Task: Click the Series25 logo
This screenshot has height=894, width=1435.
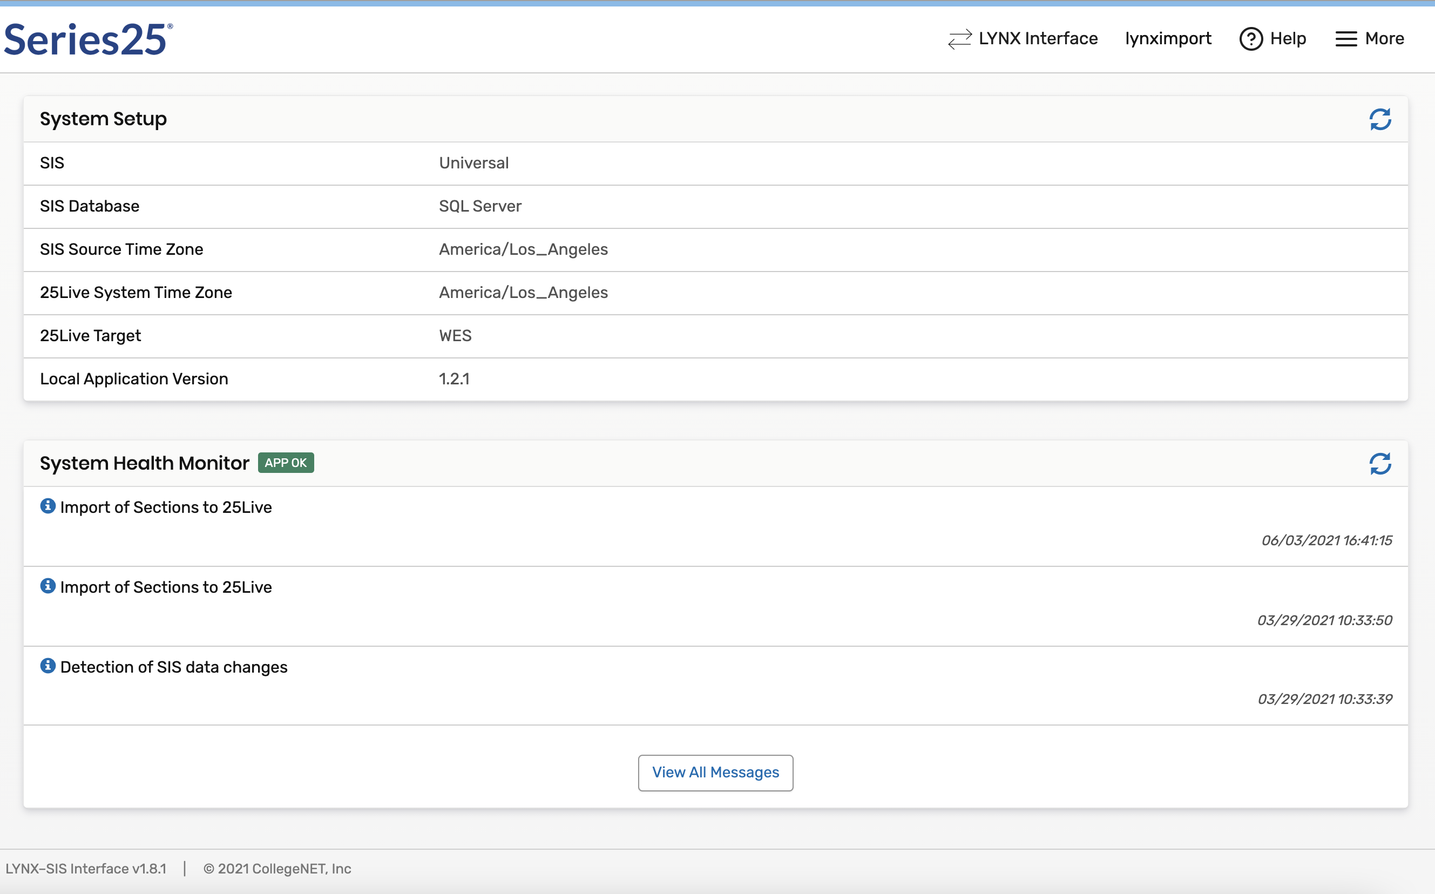Action: pyautogui.click(x=88, y=39)
